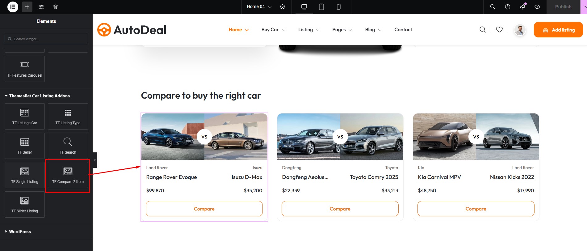Switch to mobile preview mode
This screenshot has width=587, height=251.
click(339, 7)
